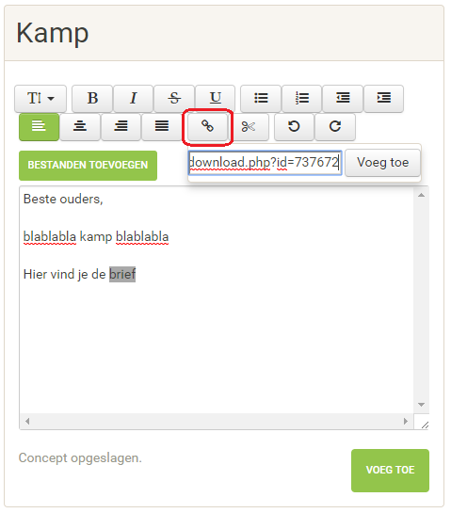Click the insert link chain icon
Image resolution: width=451 pixels, height=513 pixels.
coord(207,126)
